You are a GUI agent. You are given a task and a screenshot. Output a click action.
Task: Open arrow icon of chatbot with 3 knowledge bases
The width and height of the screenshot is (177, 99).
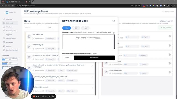pos(170,45)
